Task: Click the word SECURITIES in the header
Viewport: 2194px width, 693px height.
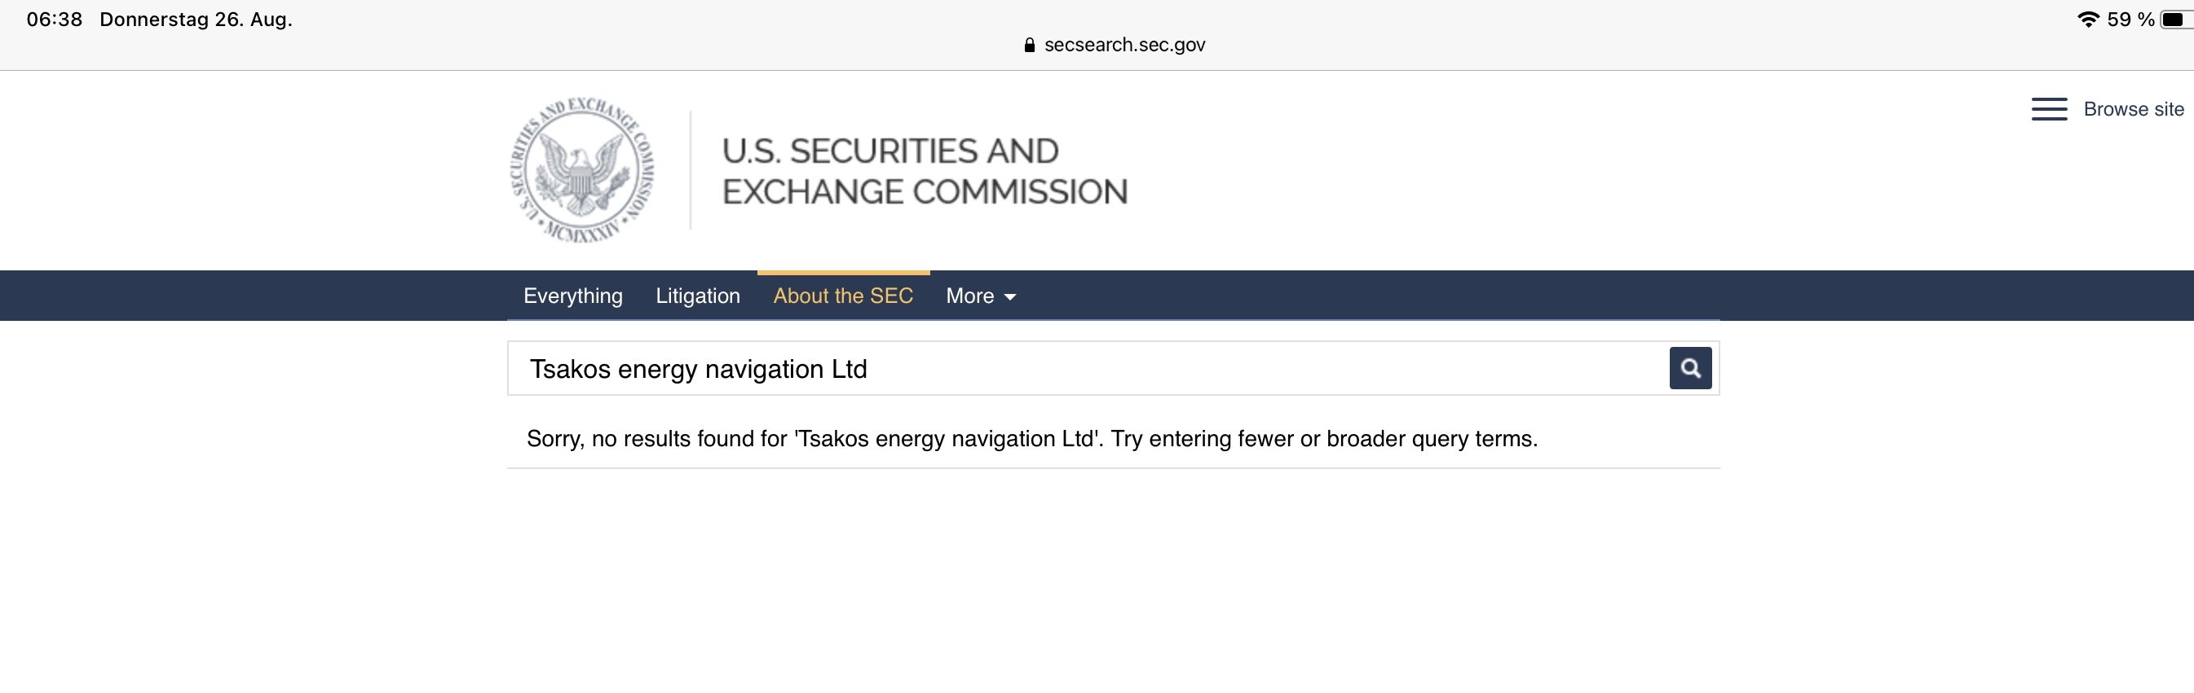Action: [x=882, y=151]
